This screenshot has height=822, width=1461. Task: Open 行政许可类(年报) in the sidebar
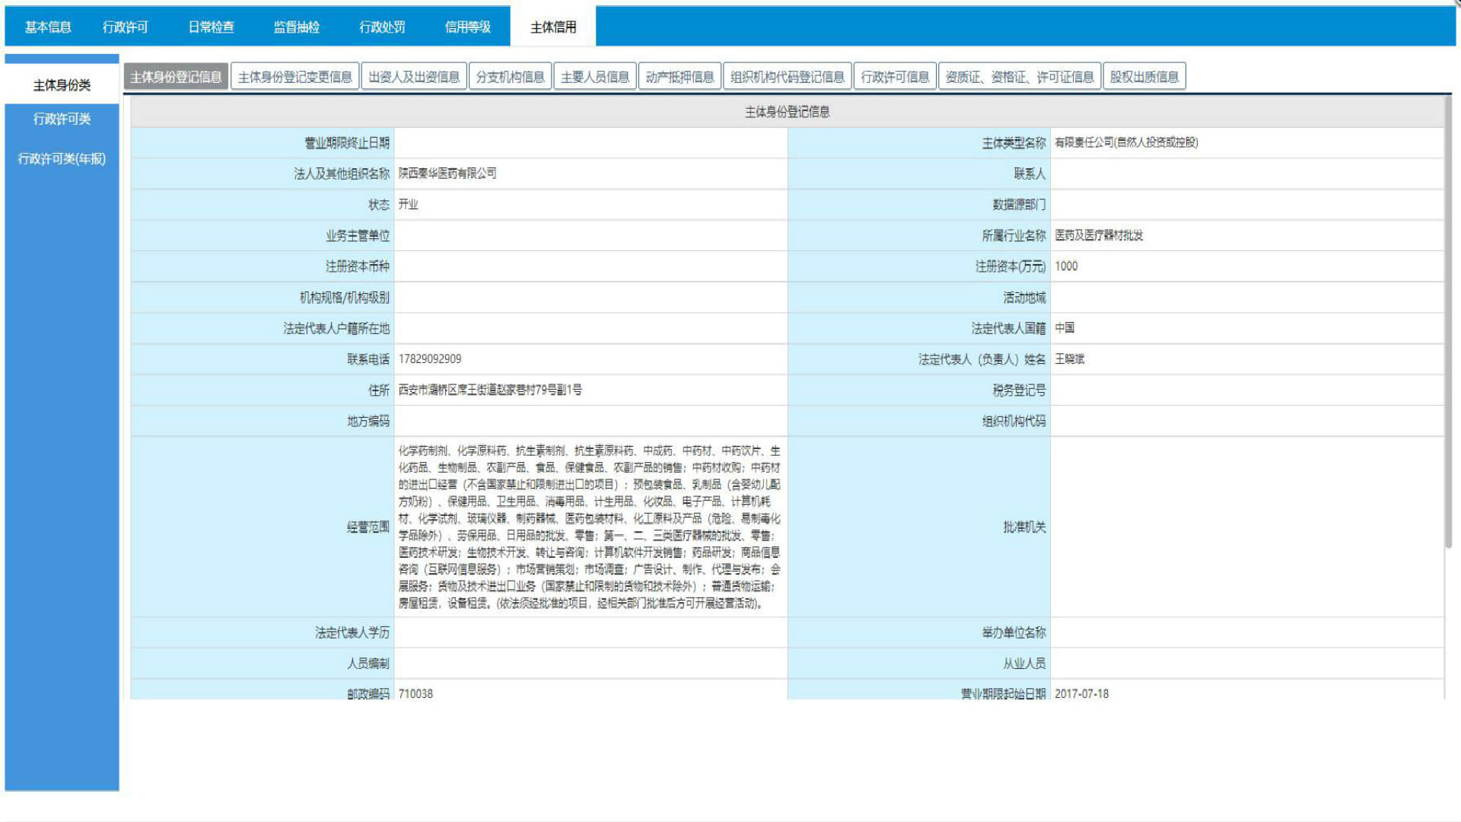(x=62, y=158)
